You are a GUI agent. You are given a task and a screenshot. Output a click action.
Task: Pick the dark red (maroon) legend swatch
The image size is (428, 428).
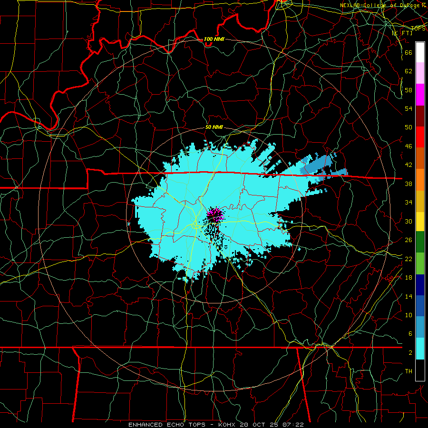click(x=420, y=116)
